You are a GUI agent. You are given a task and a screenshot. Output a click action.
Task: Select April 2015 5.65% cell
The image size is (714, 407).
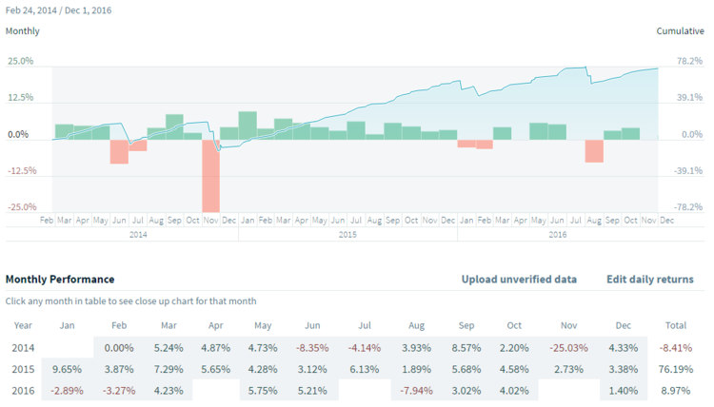[x=216, y=369]
